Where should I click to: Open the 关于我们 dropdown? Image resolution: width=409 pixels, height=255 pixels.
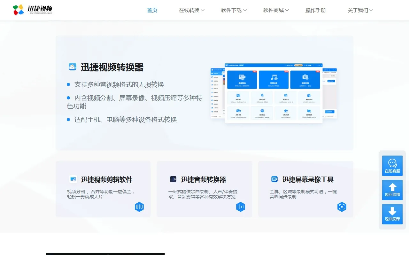click(x=360, y=10)
